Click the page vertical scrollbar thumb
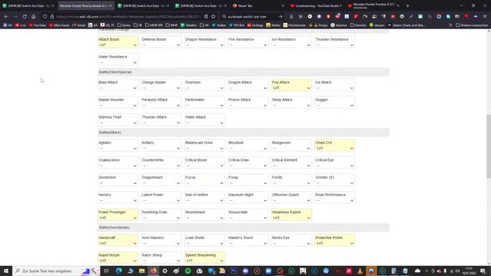This screenshot has width=491, height=276. point(489,146)
